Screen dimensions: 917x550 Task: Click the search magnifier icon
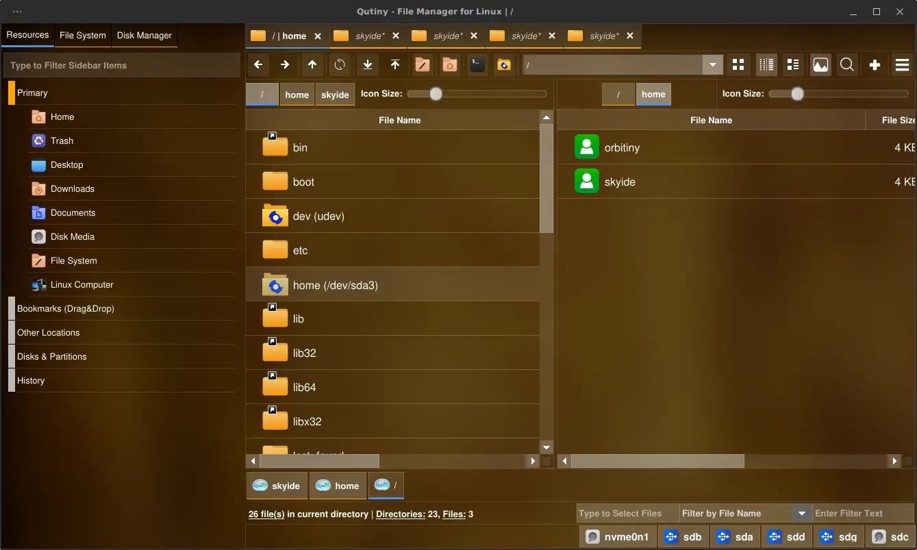point(847,65)
